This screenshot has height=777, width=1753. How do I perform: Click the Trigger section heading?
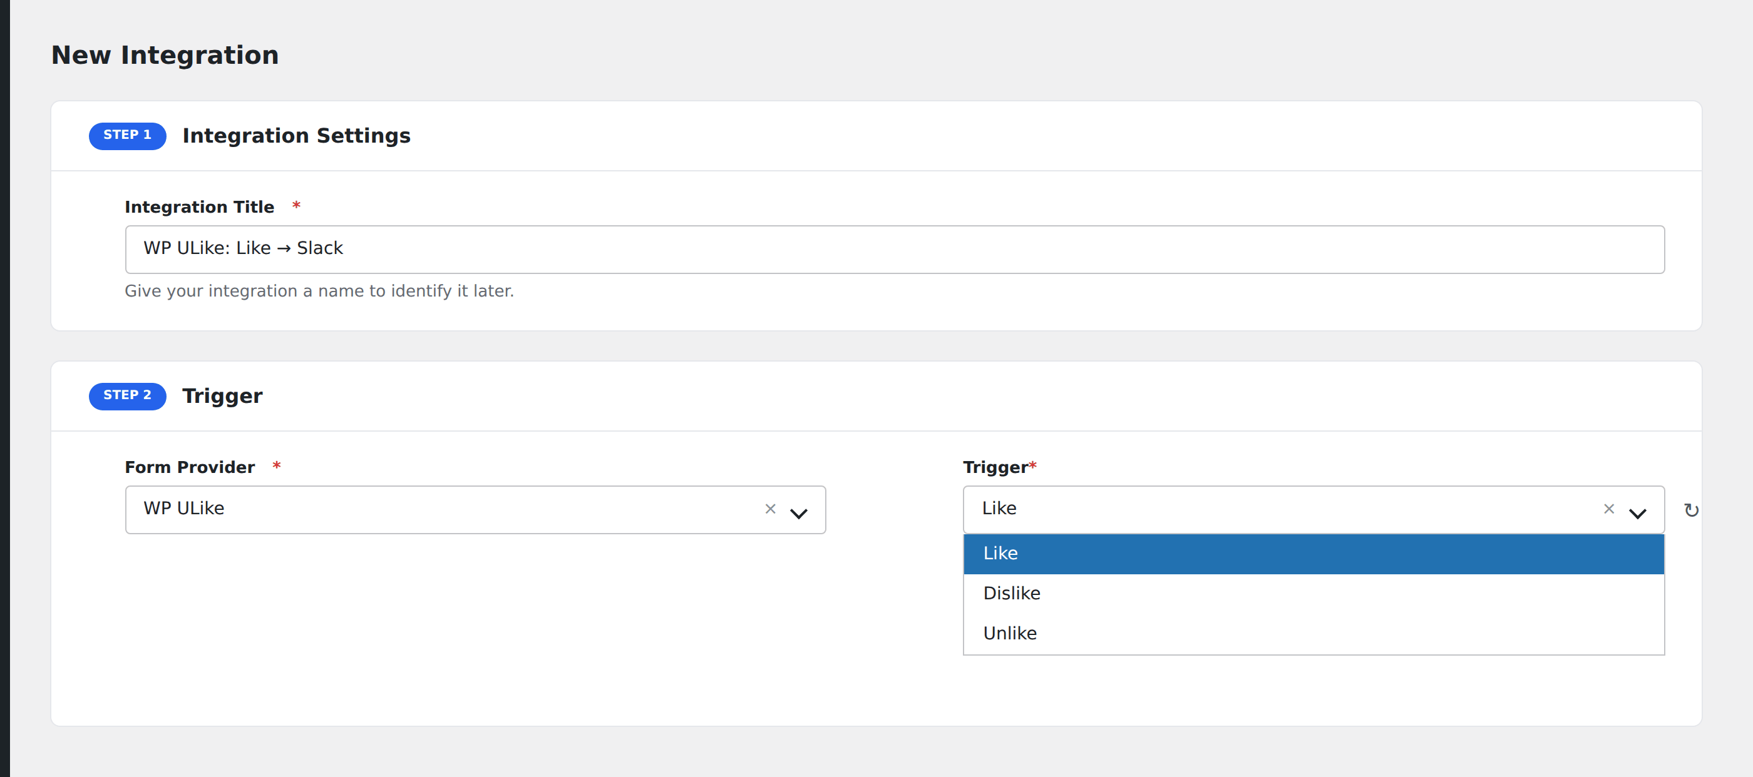coord(222,396)
